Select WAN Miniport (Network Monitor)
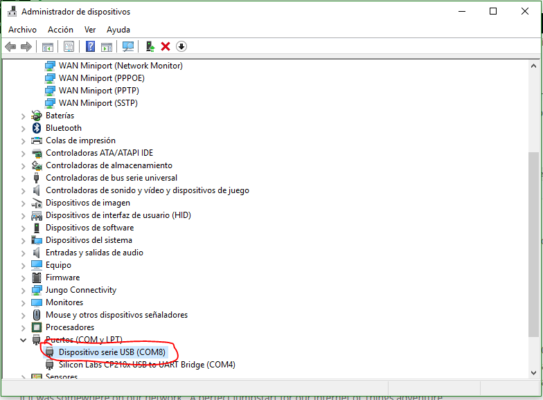Image resolution: width=543 pixels, height=400 pixels. click(121, 66)
